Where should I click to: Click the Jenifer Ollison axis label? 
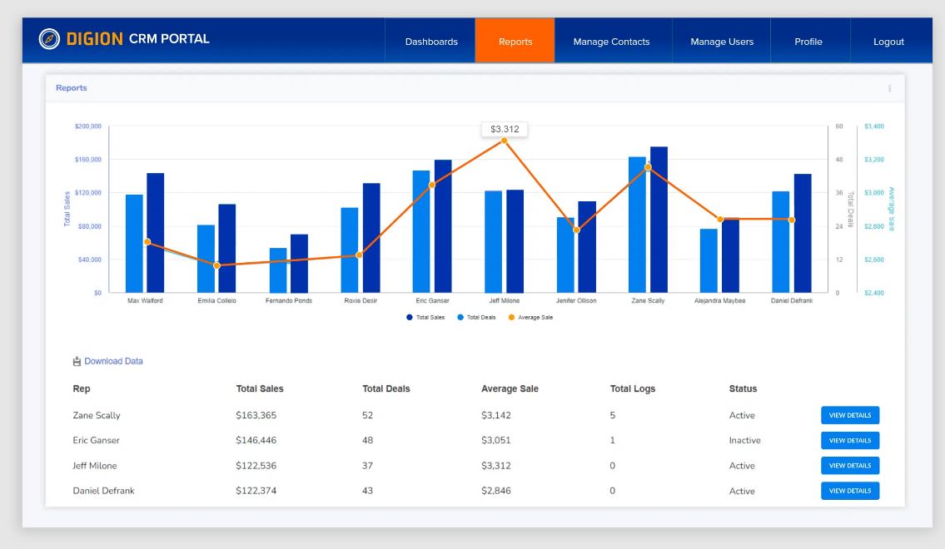point(576,300)
